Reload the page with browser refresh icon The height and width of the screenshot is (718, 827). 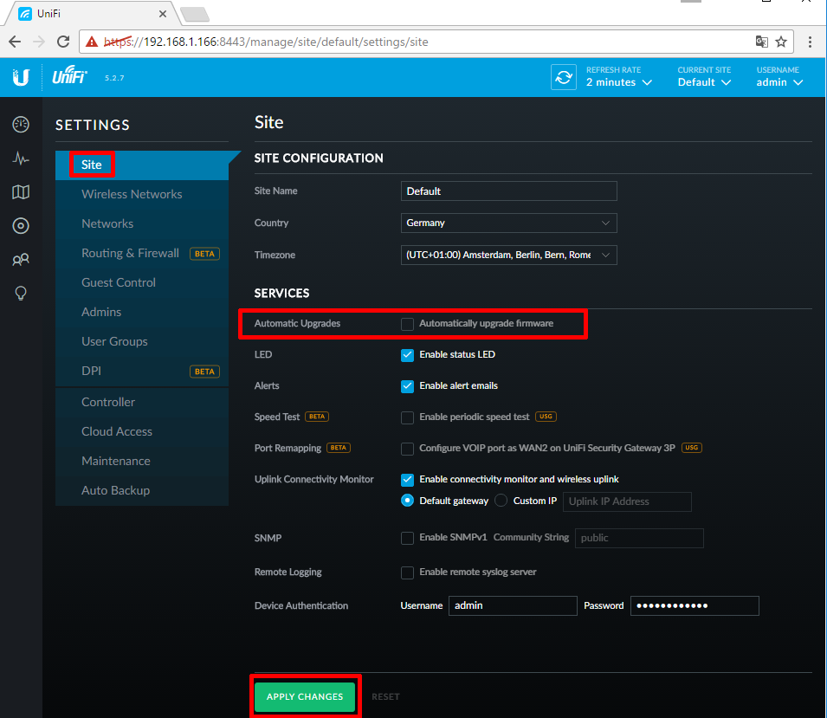point(63,42)
